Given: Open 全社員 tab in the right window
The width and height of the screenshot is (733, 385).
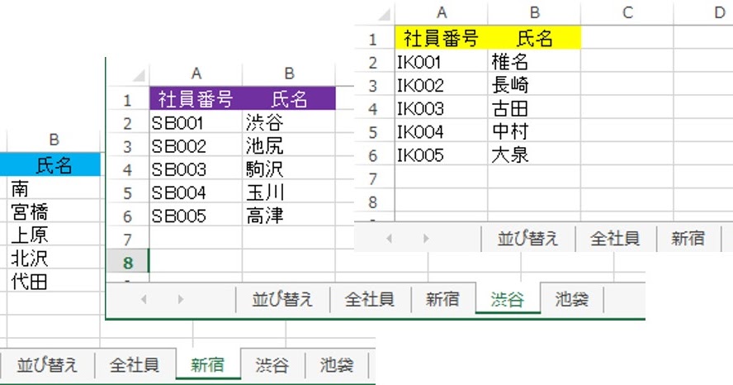Looking at the screenshot, I should pos(616,238).
